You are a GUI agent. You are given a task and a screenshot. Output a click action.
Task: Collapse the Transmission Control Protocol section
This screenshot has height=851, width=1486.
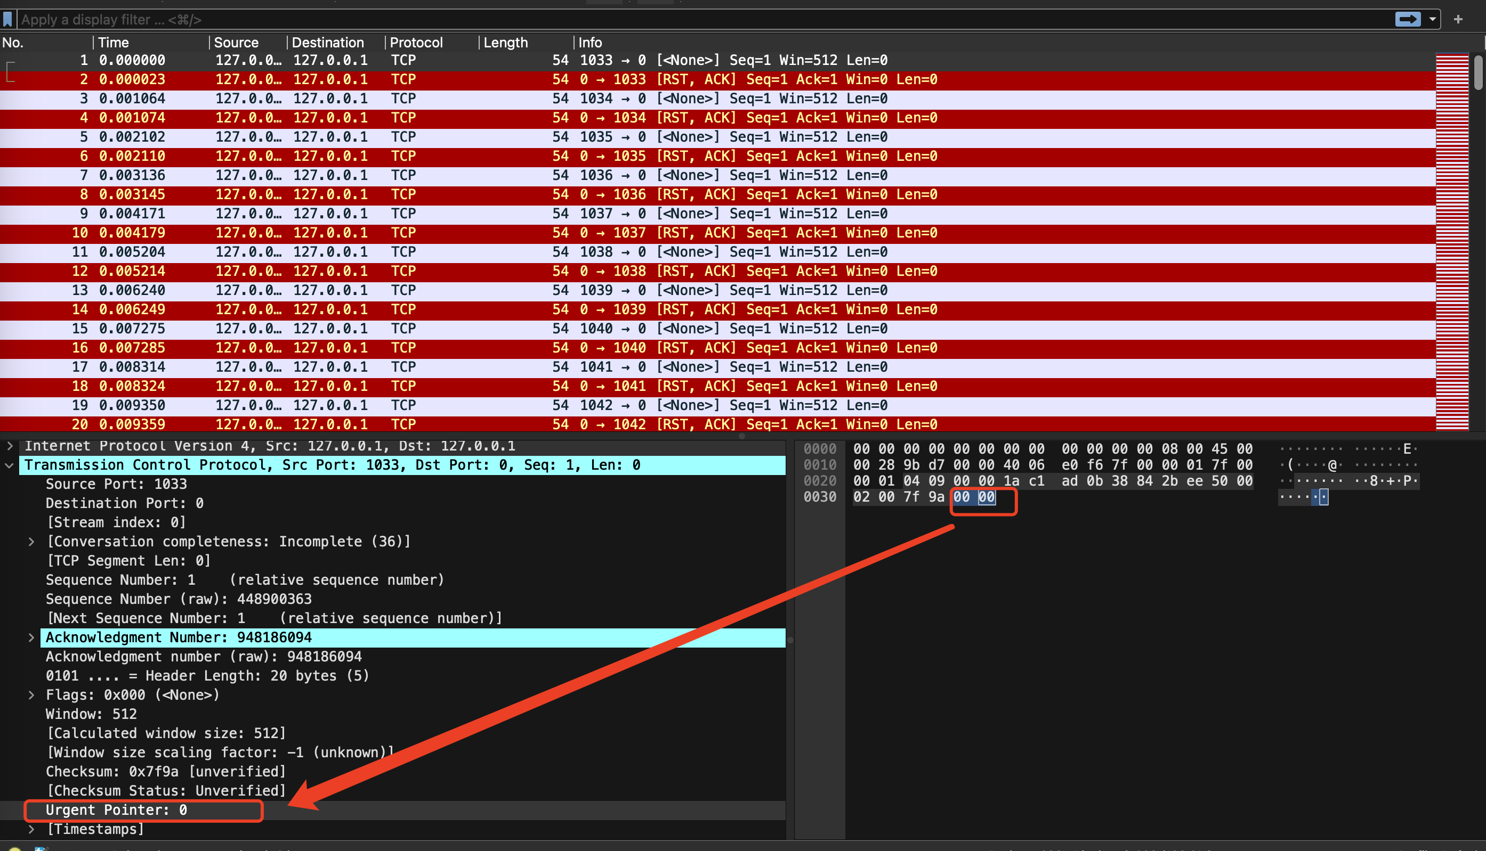pyautogui.click(x=10, y=465)
